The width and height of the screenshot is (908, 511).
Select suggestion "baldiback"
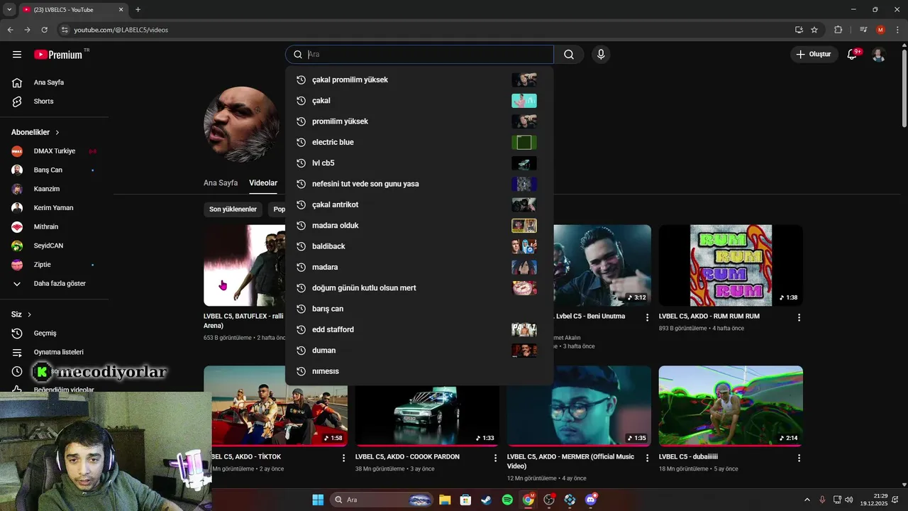(x=419, y=246)
